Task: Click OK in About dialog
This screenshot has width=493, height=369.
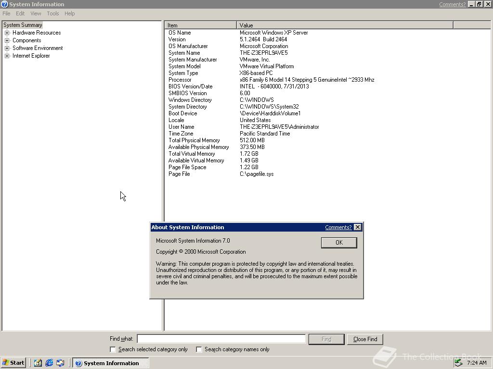Action: [x=339, y=243]
